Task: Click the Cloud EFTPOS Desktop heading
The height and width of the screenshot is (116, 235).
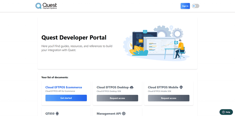Action: 113,87
